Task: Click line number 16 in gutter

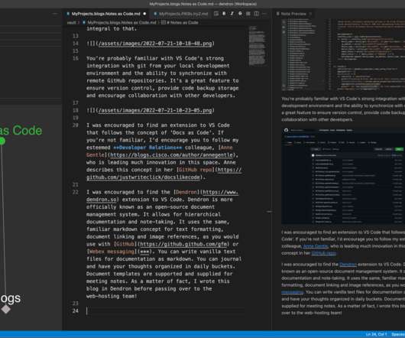Action: coord(76,58)
